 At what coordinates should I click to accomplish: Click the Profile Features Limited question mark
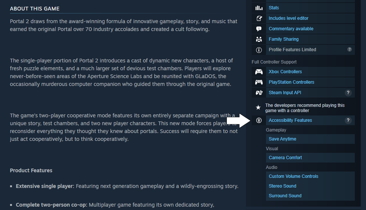point(350,50)
